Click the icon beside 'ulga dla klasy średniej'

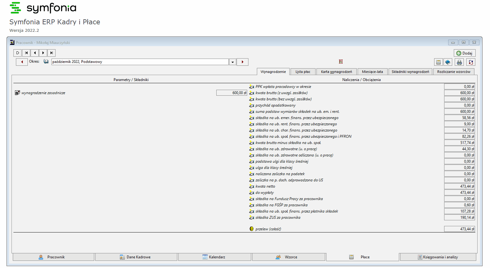click(252, 168)
